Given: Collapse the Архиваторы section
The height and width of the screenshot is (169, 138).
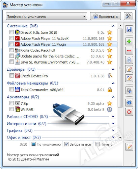Looking at the screenshot, I should tap(113, 97).
